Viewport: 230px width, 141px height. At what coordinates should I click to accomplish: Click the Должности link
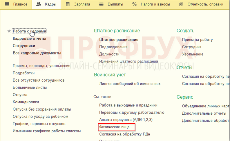pos(109,54)
